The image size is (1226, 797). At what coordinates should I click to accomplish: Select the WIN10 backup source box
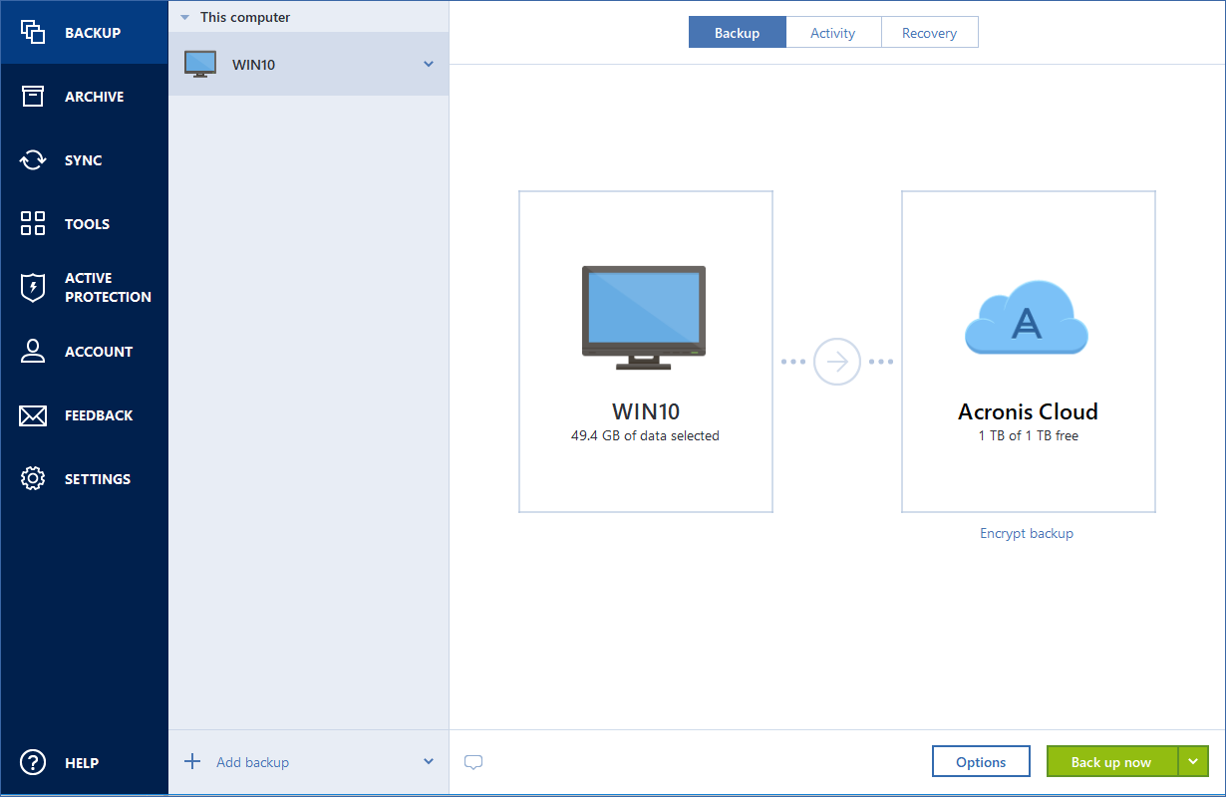click(x=645, y=352)
